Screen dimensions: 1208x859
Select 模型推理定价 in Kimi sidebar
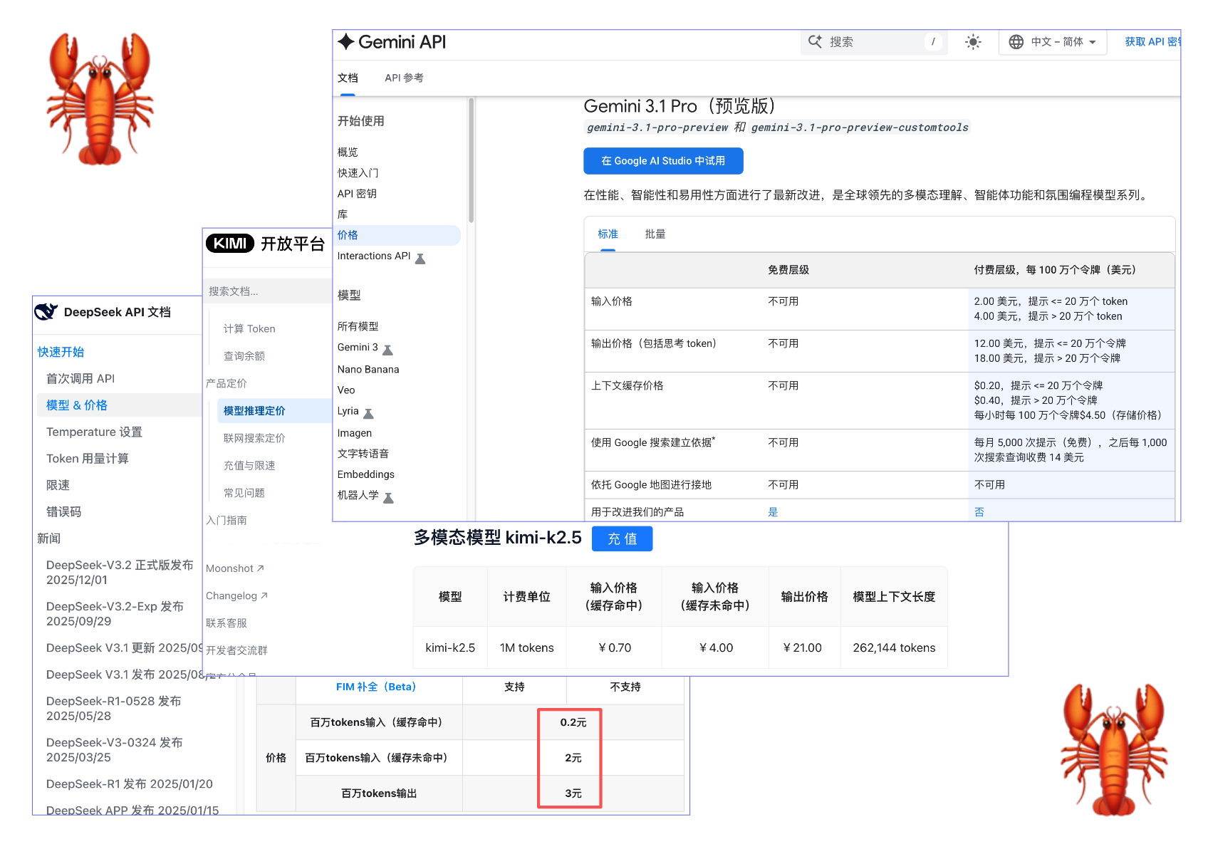pos(254,411)
